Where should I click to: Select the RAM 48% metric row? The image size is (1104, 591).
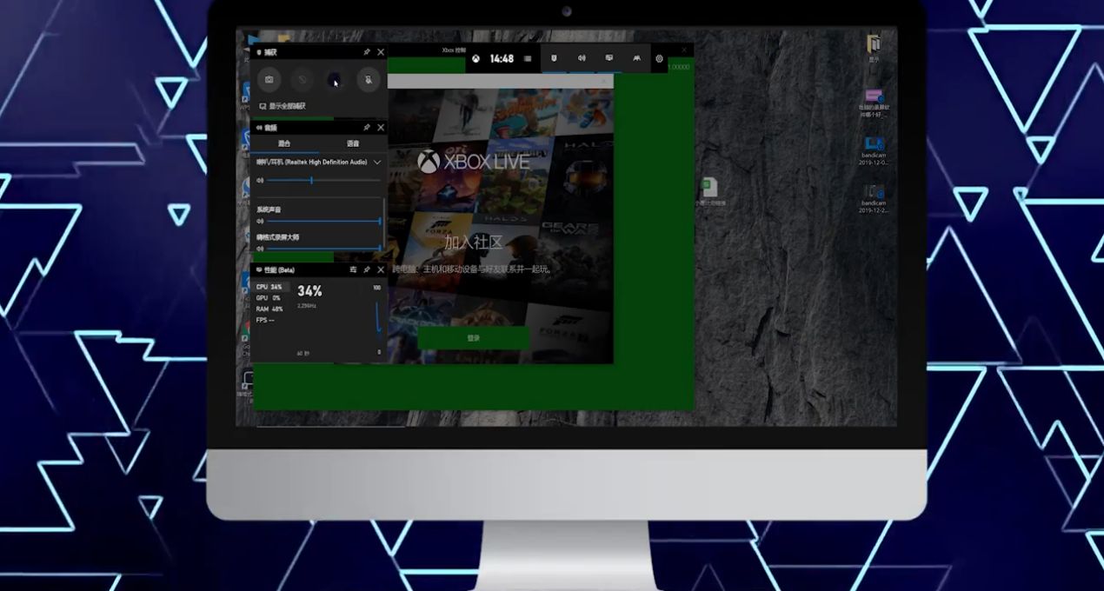270,309
